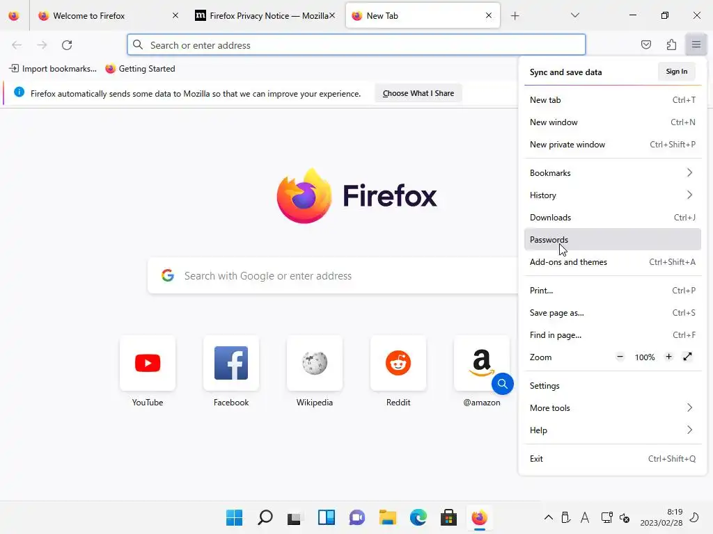Image resolution: width=713 pixels, height=534 pixels.
Task: Focus the Search or enter address bar
Action: [x=356, y=45]
